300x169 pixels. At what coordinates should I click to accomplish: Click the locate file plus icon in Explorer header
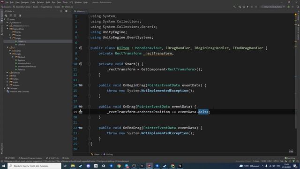61,11
